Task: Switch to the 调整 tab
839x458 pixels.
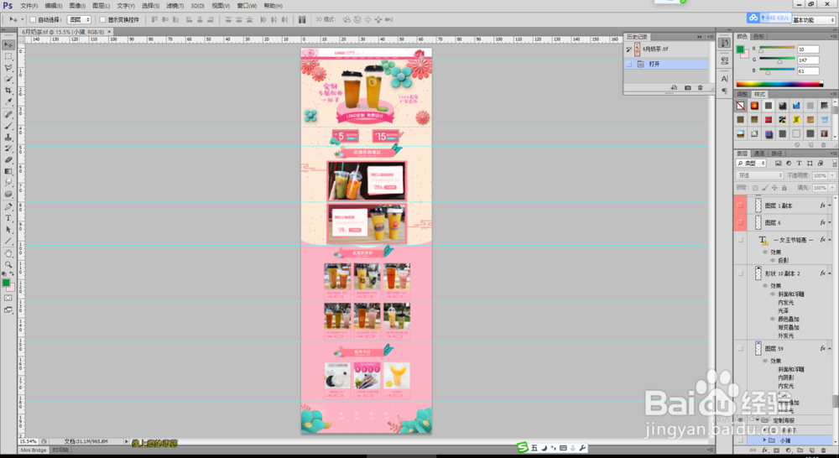Action: [x=743, y=94]
